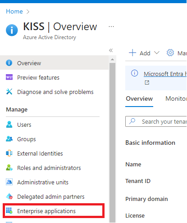
Task: Click the Delegated admin partners icon
Action: [9, 196]
